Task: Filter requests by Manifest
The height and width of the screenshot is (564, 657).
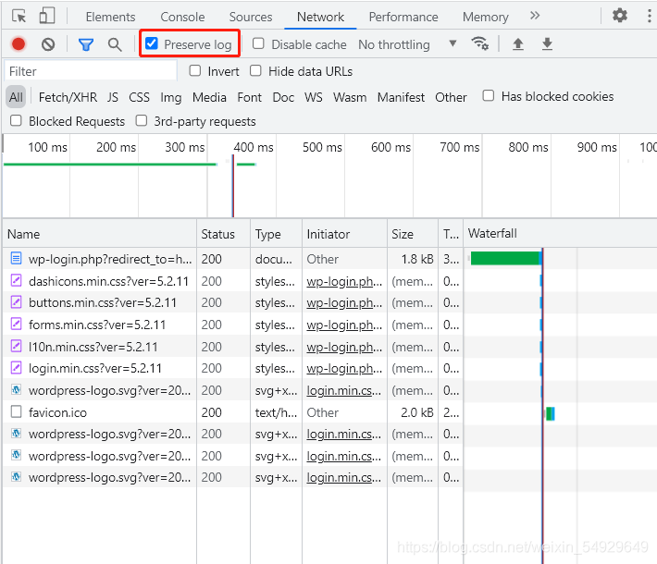Action: (401, 97)
